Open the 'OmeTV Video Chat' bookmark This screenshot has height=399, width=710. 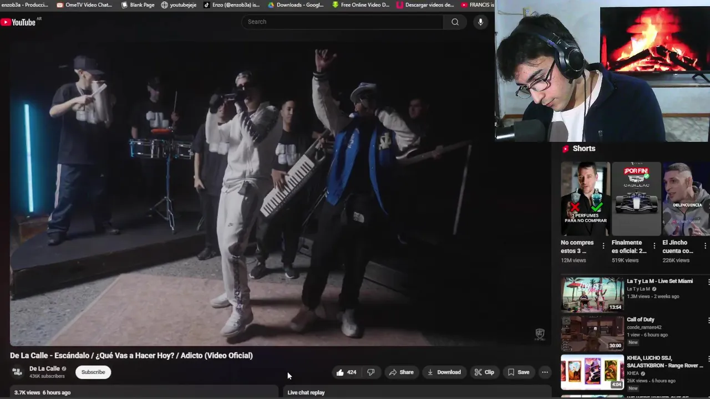pos(84,5)
